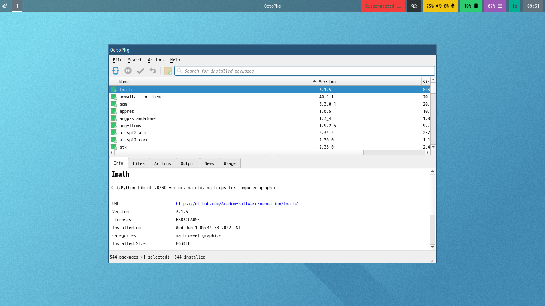Screen dimensions: 545x306
Task: Click the sync database refresh icon
Action: point(116,71)
